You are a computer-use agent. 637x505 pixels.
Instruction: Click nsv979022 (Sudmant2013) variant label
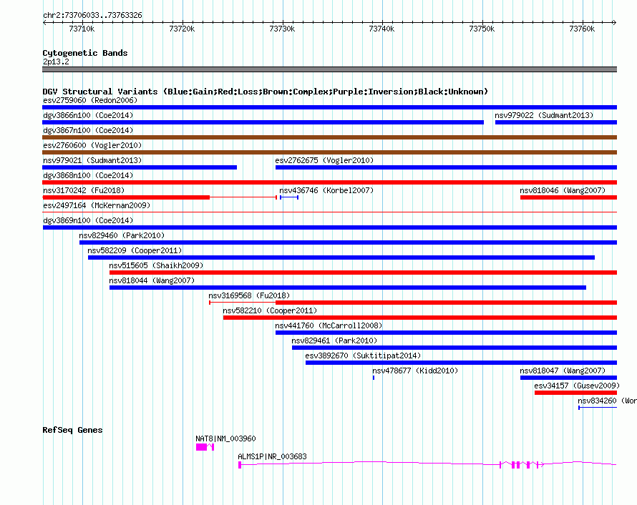pyautogui.click(x=544, y=115)
